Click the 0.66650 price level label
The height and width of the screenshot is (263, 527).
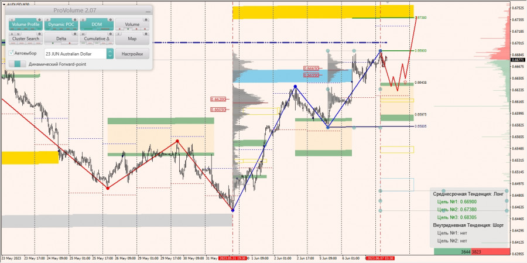point(311,69)
